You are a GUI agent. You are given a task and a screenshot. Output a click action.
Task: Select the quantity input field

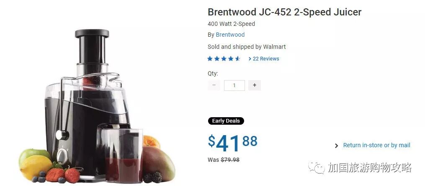(234, 85)
